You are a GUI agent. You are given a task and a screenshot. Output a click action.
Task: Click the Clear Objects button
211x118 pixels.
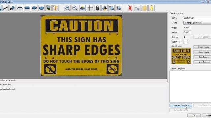pyautogui.click(x=202, y=37)
